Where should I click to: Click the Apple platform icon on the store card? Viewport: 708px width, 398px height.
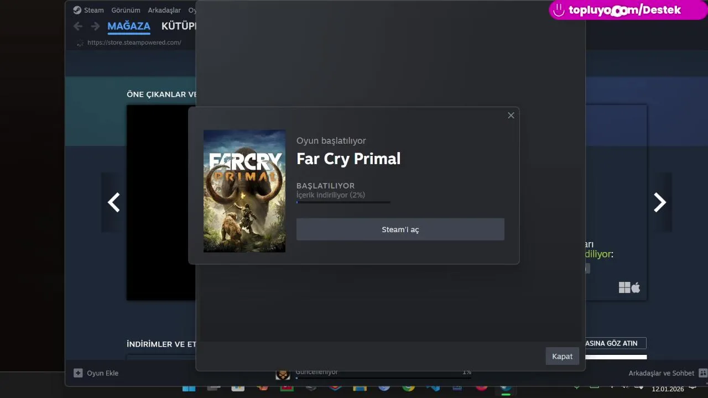tap(636, 287)
